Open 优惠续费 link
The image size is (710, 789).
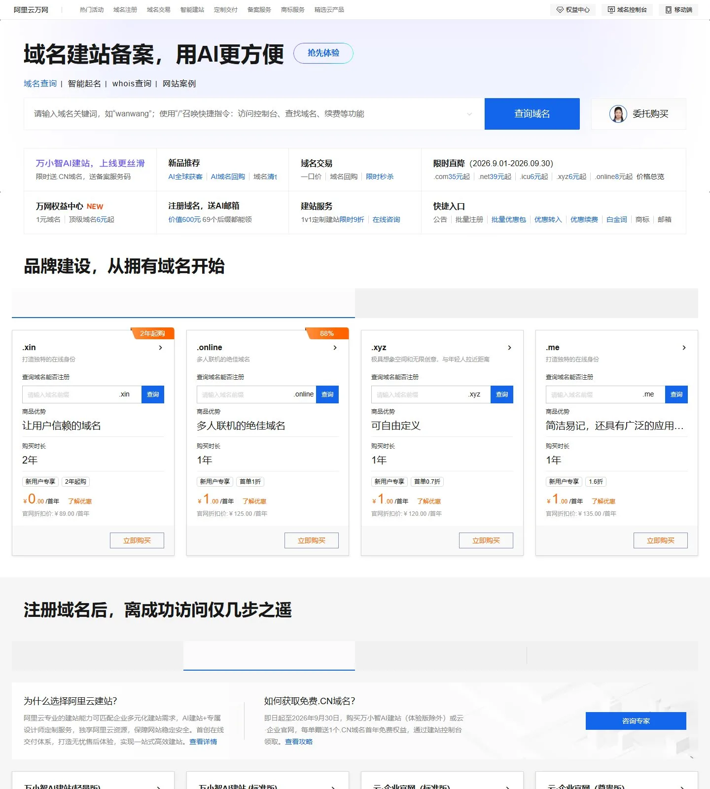point(584,219)
